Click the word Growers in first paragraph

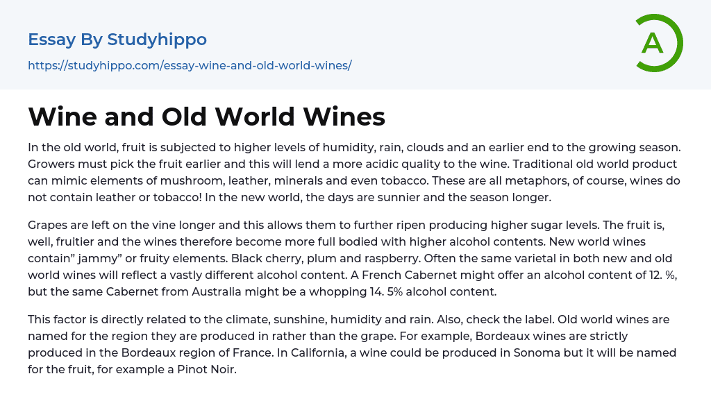click(51, 164)
